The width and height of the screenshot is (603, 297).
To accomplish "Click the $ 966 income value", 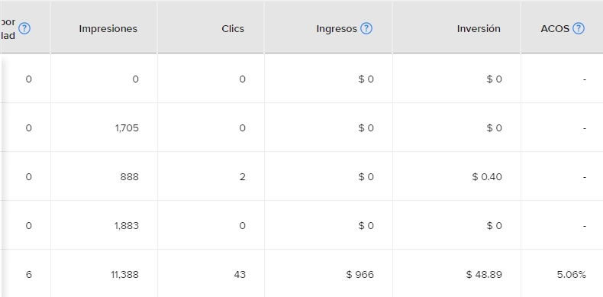I will coord(360,274).
